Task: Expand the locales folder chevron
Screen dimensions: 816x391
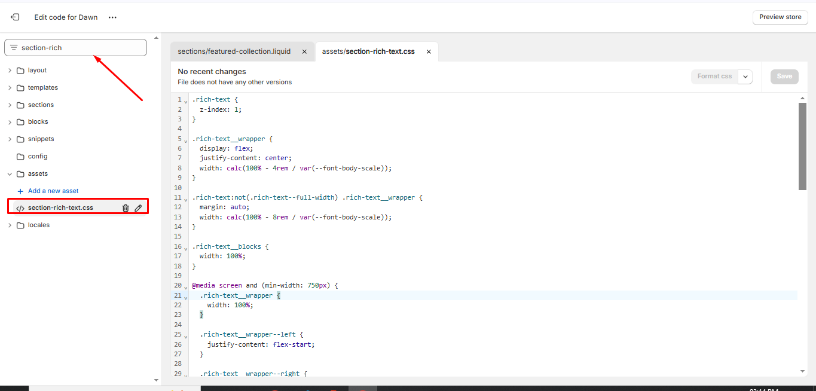Action: (10, 225)
